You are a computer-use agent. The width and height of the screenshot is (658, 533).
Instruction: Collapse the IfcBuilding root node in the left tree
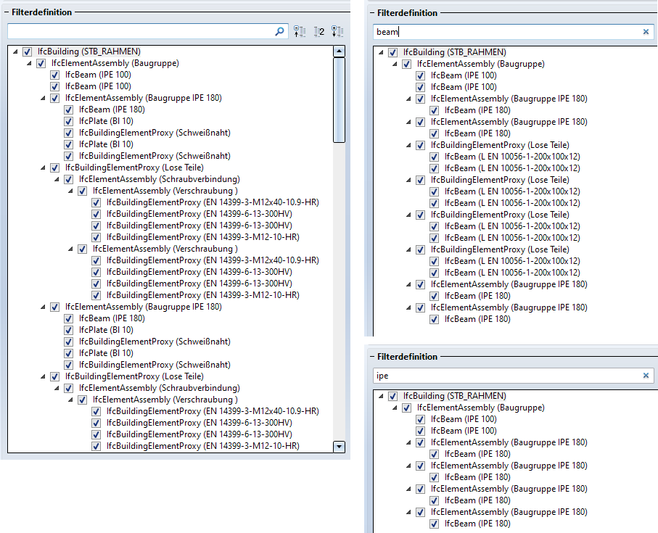coord(16,52)
